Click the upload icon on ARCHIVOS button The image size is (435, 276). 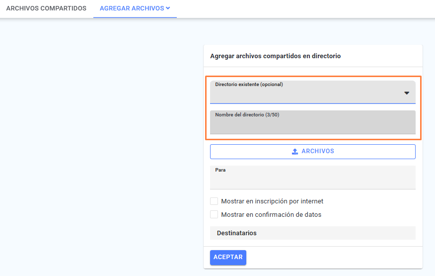click(x=295, y=152)
